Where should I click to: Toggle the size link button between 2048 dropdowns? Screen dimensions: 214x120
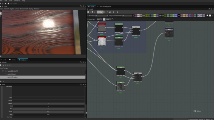(104, 19)
